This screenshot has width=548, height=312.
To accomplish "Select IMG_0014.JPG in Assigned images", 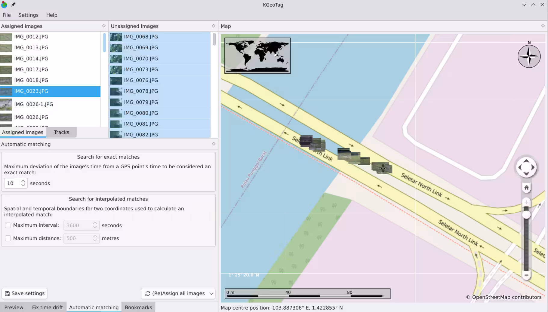I will tap(50, 59).
